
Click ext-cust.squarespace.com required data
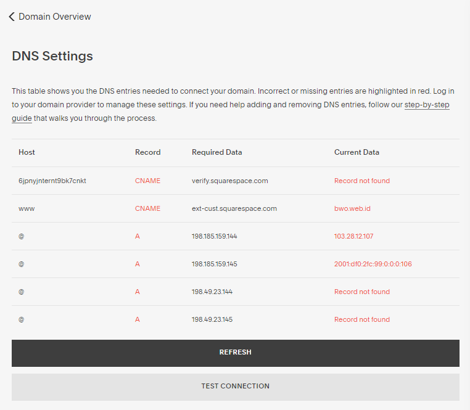pyautogui.click(x=234, y=208)
